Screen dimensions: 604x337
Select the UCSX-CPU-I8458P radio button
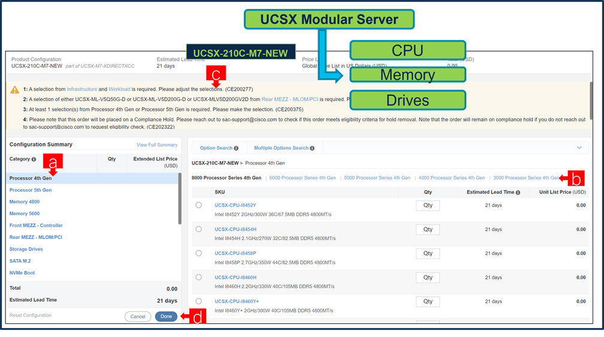coord(198,253)
